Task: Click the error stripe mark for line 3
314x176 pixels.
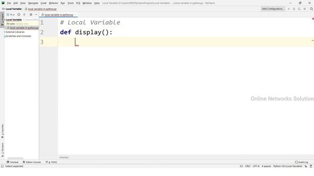Action: 313,41
